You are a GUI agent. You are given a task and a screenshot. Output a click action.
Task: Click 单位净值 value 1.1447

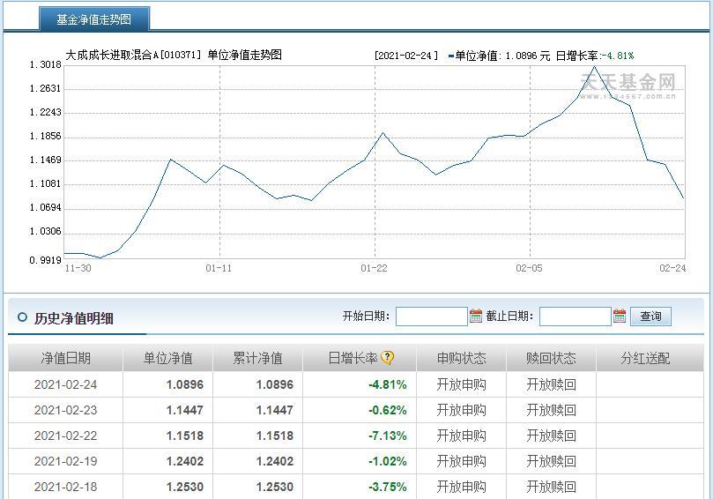[x=184, y=410]
